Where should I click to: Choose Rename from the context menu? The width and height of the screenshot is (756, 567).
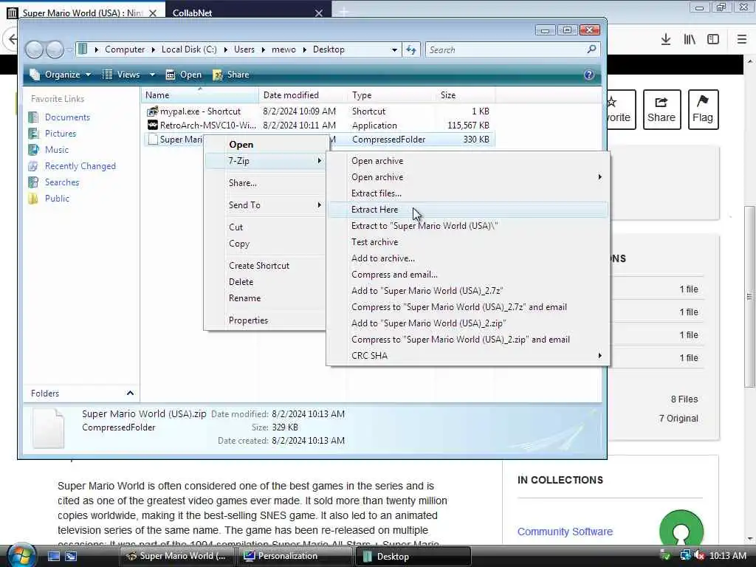click(x=265, y=298)
